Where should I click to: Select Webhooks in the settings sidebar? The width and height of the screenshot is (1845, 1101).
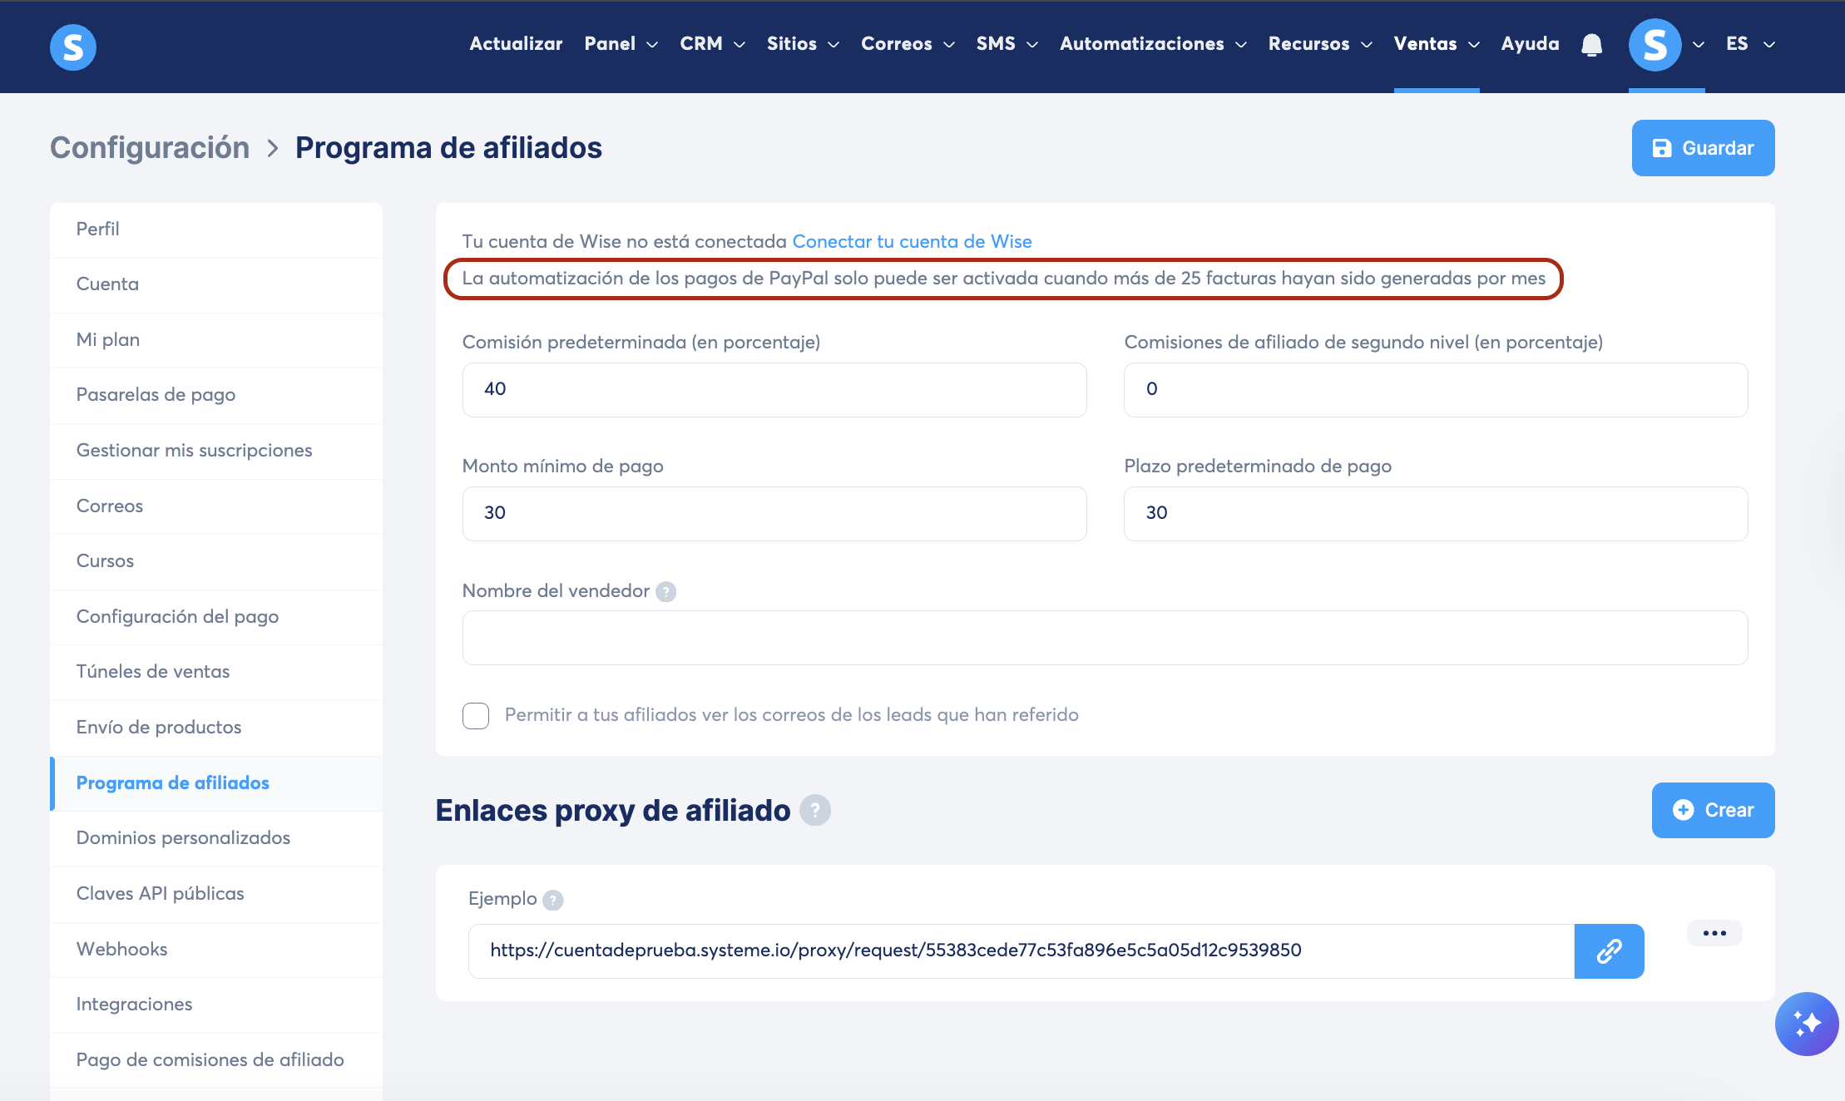[x=121, y=949]
